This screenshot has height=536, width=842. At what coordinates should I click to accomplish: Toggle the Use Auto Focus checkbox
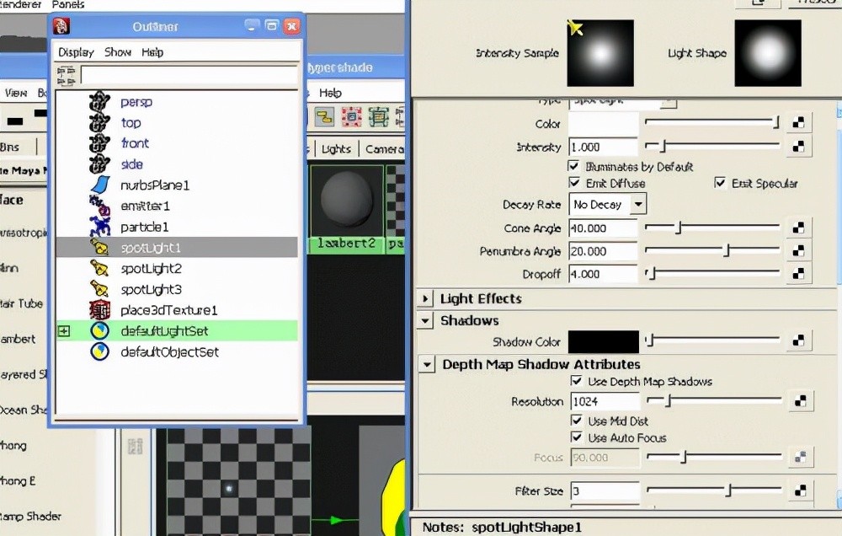pyautogui.click(x=576, y=437)
